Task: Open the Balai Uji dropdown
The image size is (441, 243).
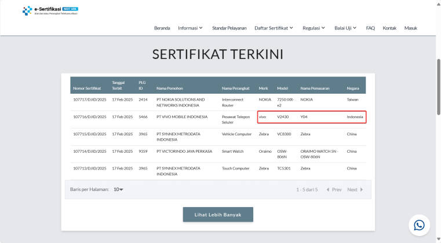Action: point(345,28)
